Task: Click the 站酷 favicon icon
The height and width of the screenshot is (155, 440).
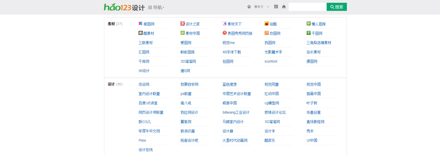Action: tap(266, 23)
